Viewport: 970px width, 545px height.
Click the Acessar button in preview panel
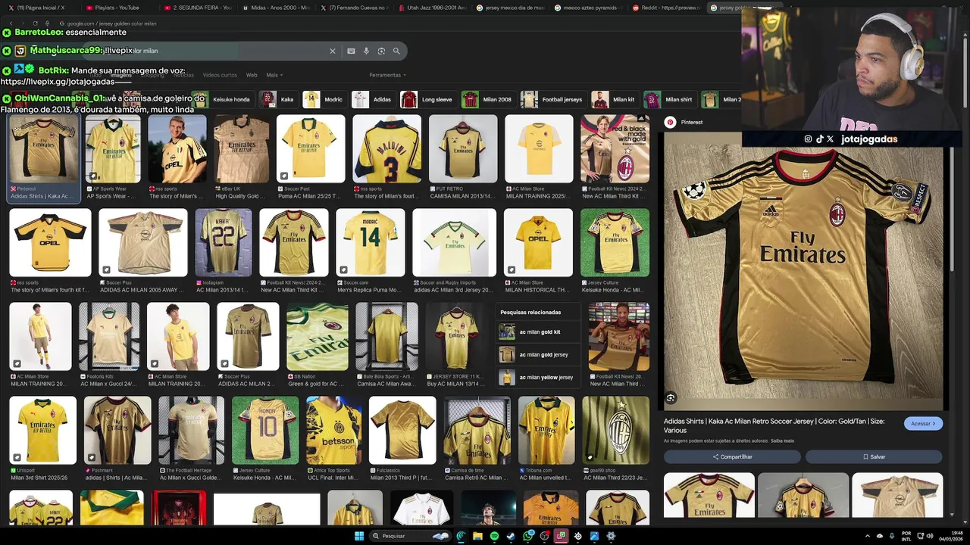click(923, 424)
